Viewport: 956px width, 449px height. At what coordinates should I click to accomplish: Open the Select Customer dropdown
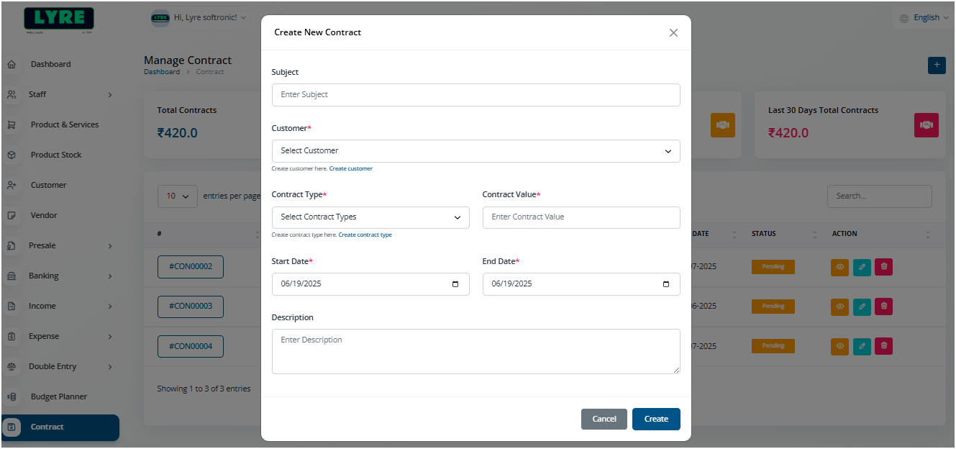click(x=475, y=151)
